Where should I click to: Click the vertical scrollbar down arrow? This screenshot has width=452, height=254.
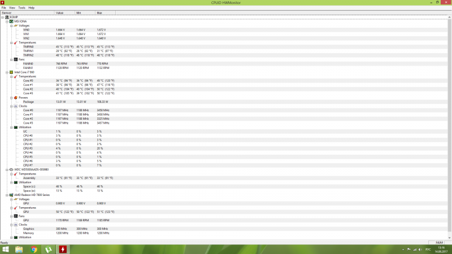[449, 238]
